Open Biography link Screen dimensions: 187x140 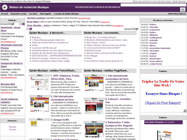(x=36, y=37)
